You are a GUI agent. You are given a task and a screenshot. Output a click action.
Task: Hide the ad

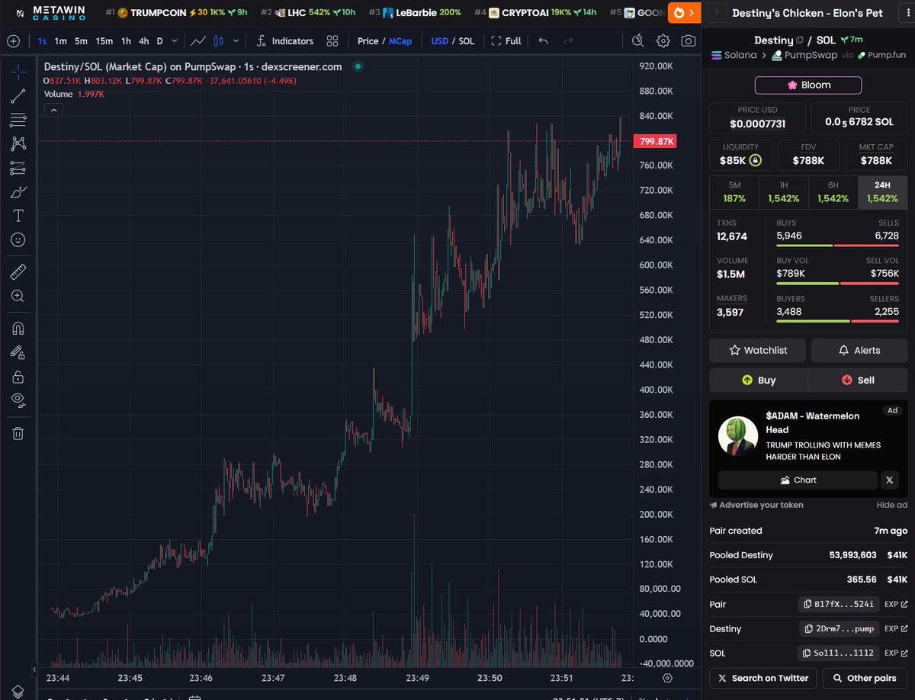click(x=891, y=505)
